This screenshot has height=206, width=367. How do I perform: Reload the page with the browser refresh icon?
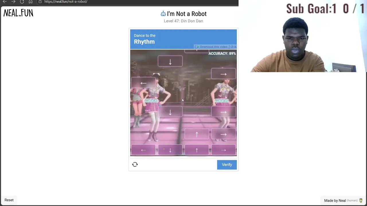(x=22, y=2)
